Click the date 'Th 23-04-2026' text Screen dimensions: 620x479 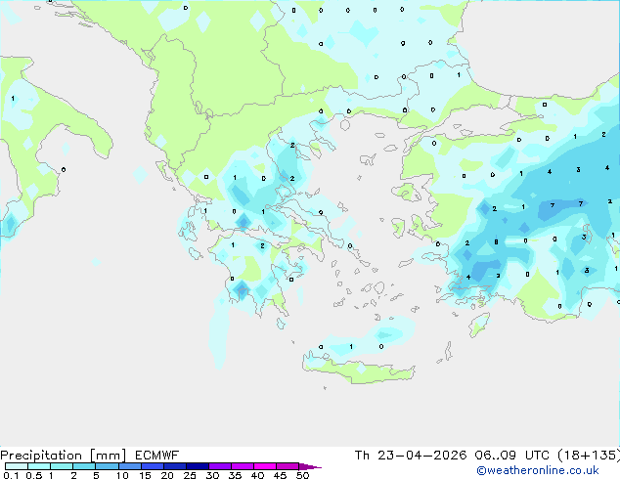(411, 456)
